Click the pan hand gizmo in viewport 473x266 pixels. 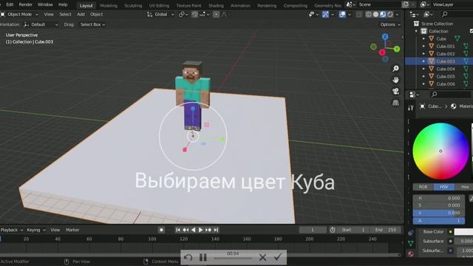(395, 80)
